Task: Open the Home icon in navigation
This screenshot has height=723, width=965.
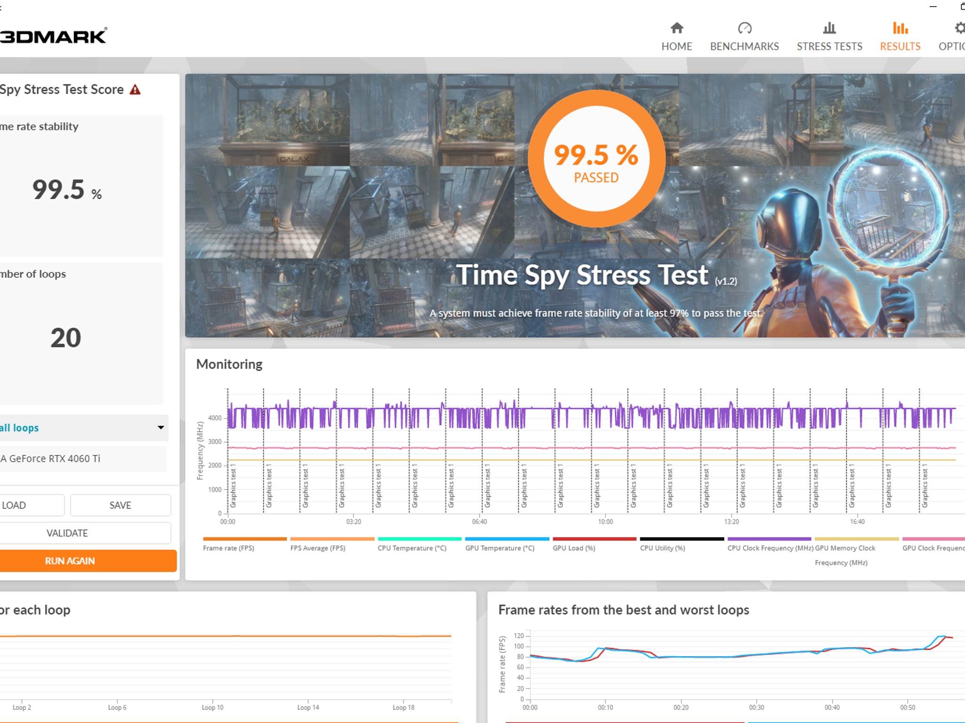Action: (x=677, y=28)
